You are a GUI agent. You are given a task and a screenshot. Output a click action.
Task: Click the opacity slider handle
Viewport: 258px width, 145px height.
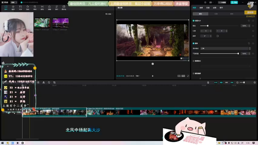[238, 53]
